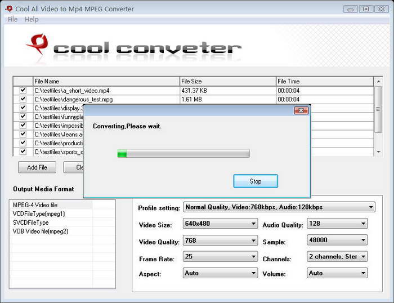The width and height of the screenshot is (394, 303).
Task: Select VOB Video file(mpeg2) format
Action: tap(40, 231)
